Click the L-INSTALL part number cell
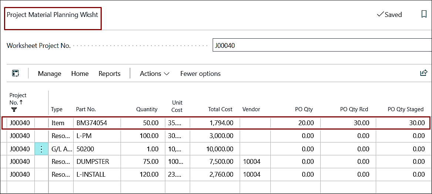Screen dimensions: 432x194 coord(91,174)
